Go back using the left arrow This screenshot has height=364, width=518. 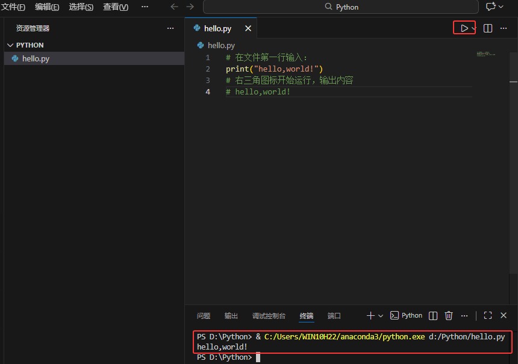175,7
